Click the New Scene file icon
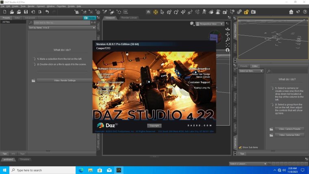 [x=4, y=12]
